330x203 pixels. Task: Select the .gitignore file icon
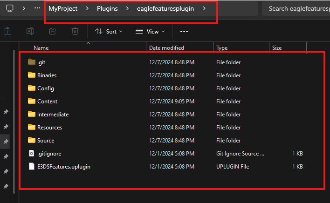point(31,153)
